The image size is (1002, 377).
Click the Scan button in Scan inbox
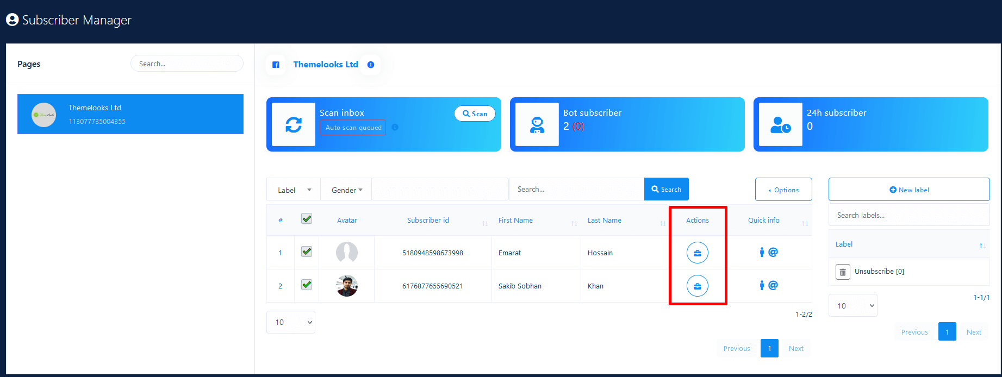point(475,114)
